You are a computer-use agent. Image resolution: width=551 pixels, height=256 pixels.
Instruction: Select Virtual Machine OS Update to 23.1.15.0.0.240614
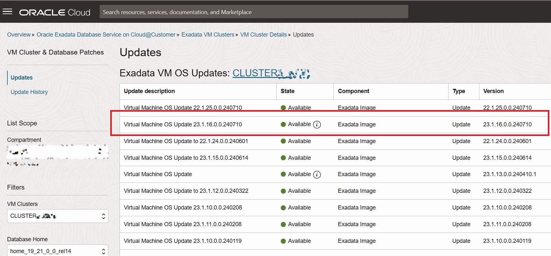pos(186,158)
